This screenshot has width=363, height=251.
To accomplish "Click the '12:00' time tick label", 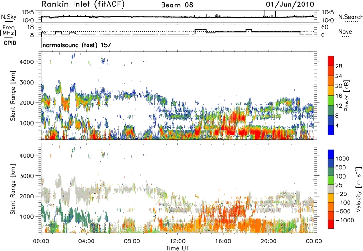I will click(177, 241).
